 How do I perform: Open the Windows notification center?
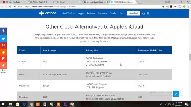pyautogui.click(x=187, y=104)
